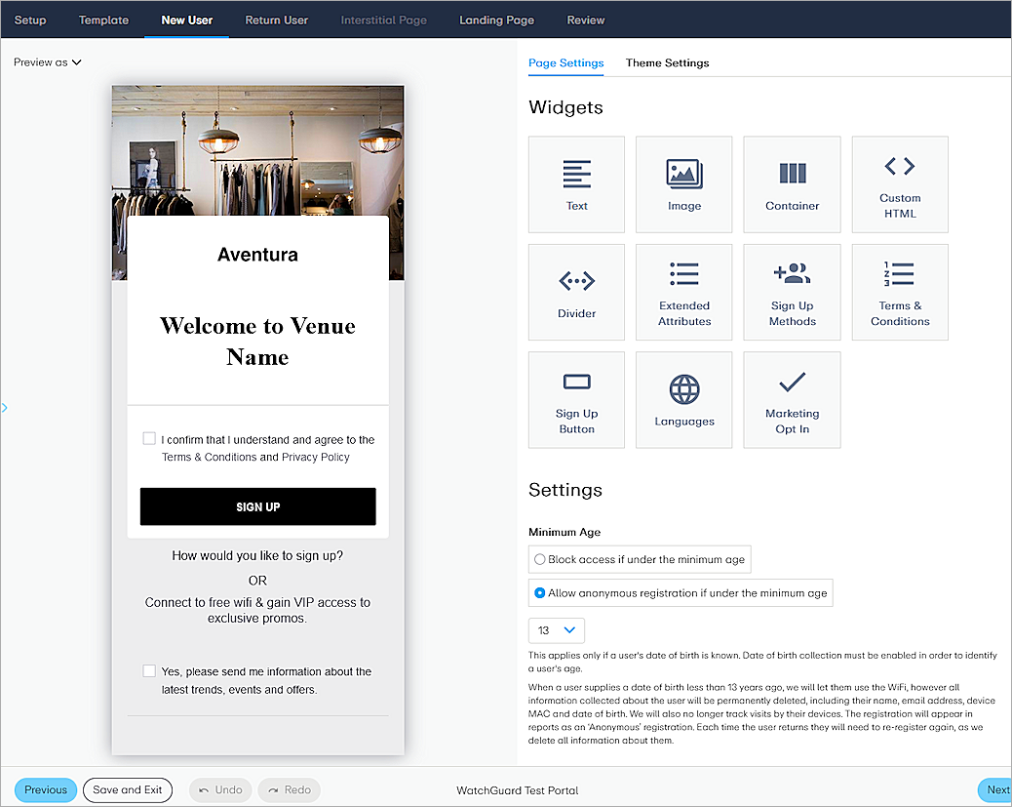Add a Custom HTML widget

tap(899, 184)
